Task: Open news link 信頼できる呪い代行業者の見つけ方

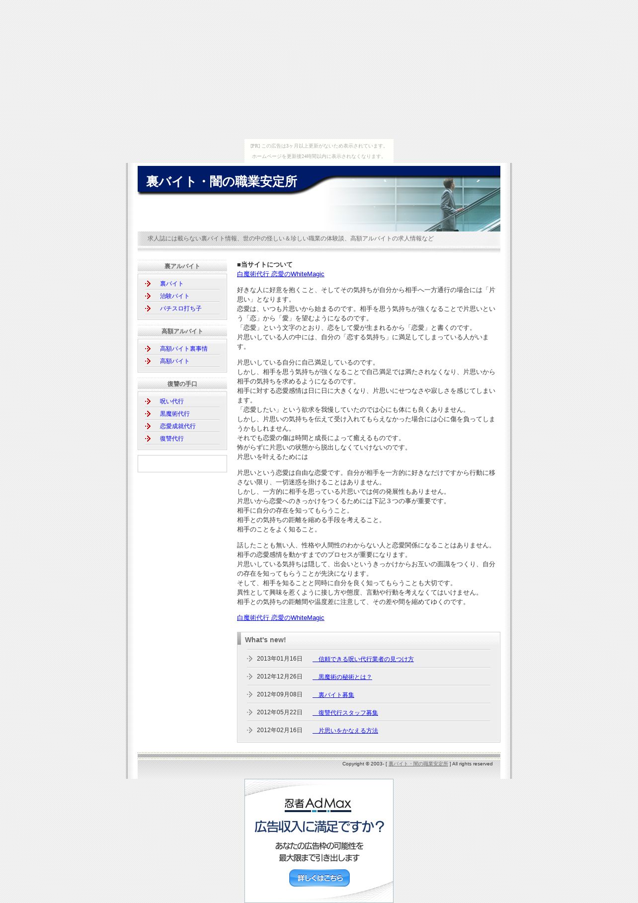Action: (363, 659)
